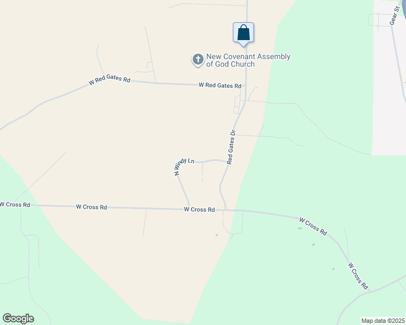The image size is (406, 325).
Task: Open the Google logo link
Action: pos(18,318)
